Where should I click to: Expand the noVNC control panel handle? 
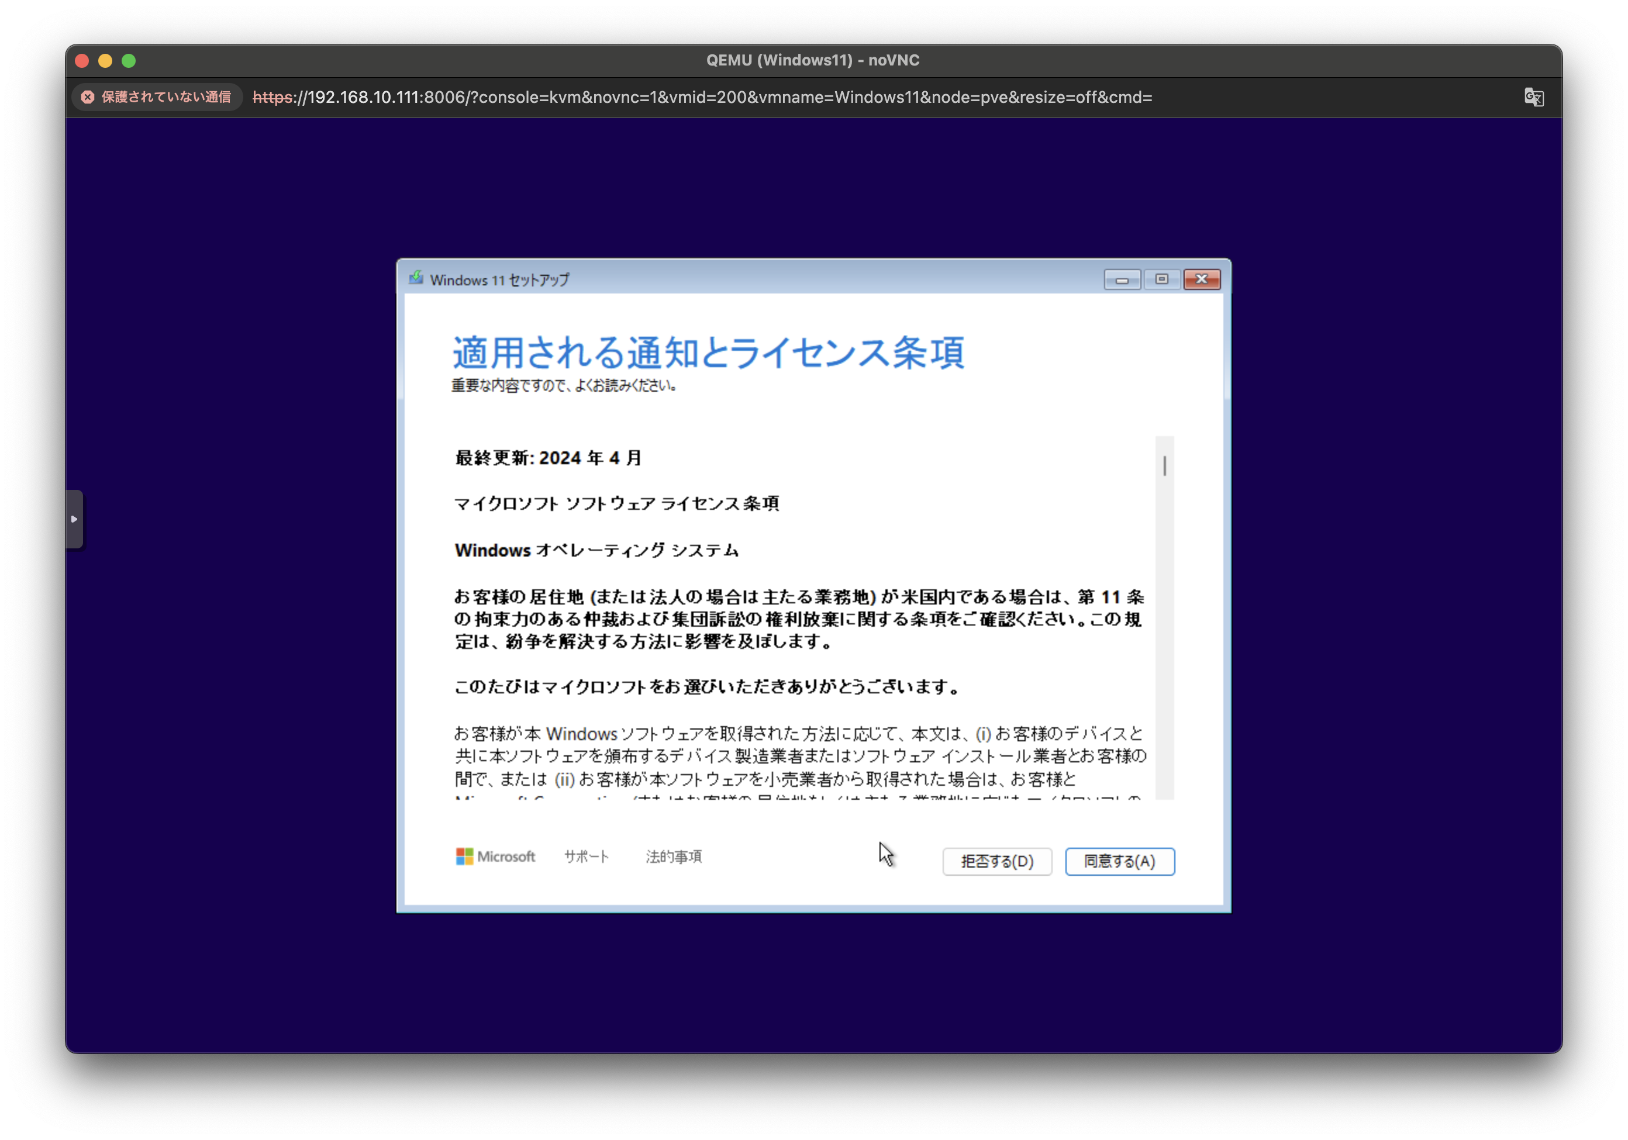(74, 519)
